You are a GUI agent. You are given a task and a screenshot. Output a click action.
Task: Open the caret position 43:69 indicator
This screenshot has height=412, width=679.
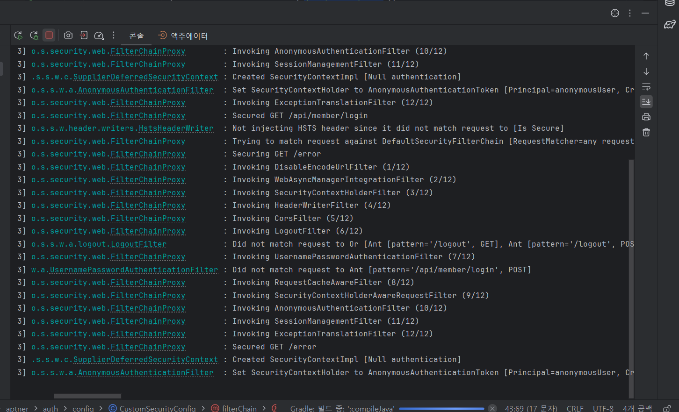coord(531,408)
